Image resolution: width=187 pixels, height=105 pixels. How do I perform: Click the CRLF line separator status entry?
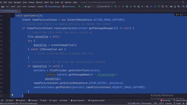tap(155, 104)
